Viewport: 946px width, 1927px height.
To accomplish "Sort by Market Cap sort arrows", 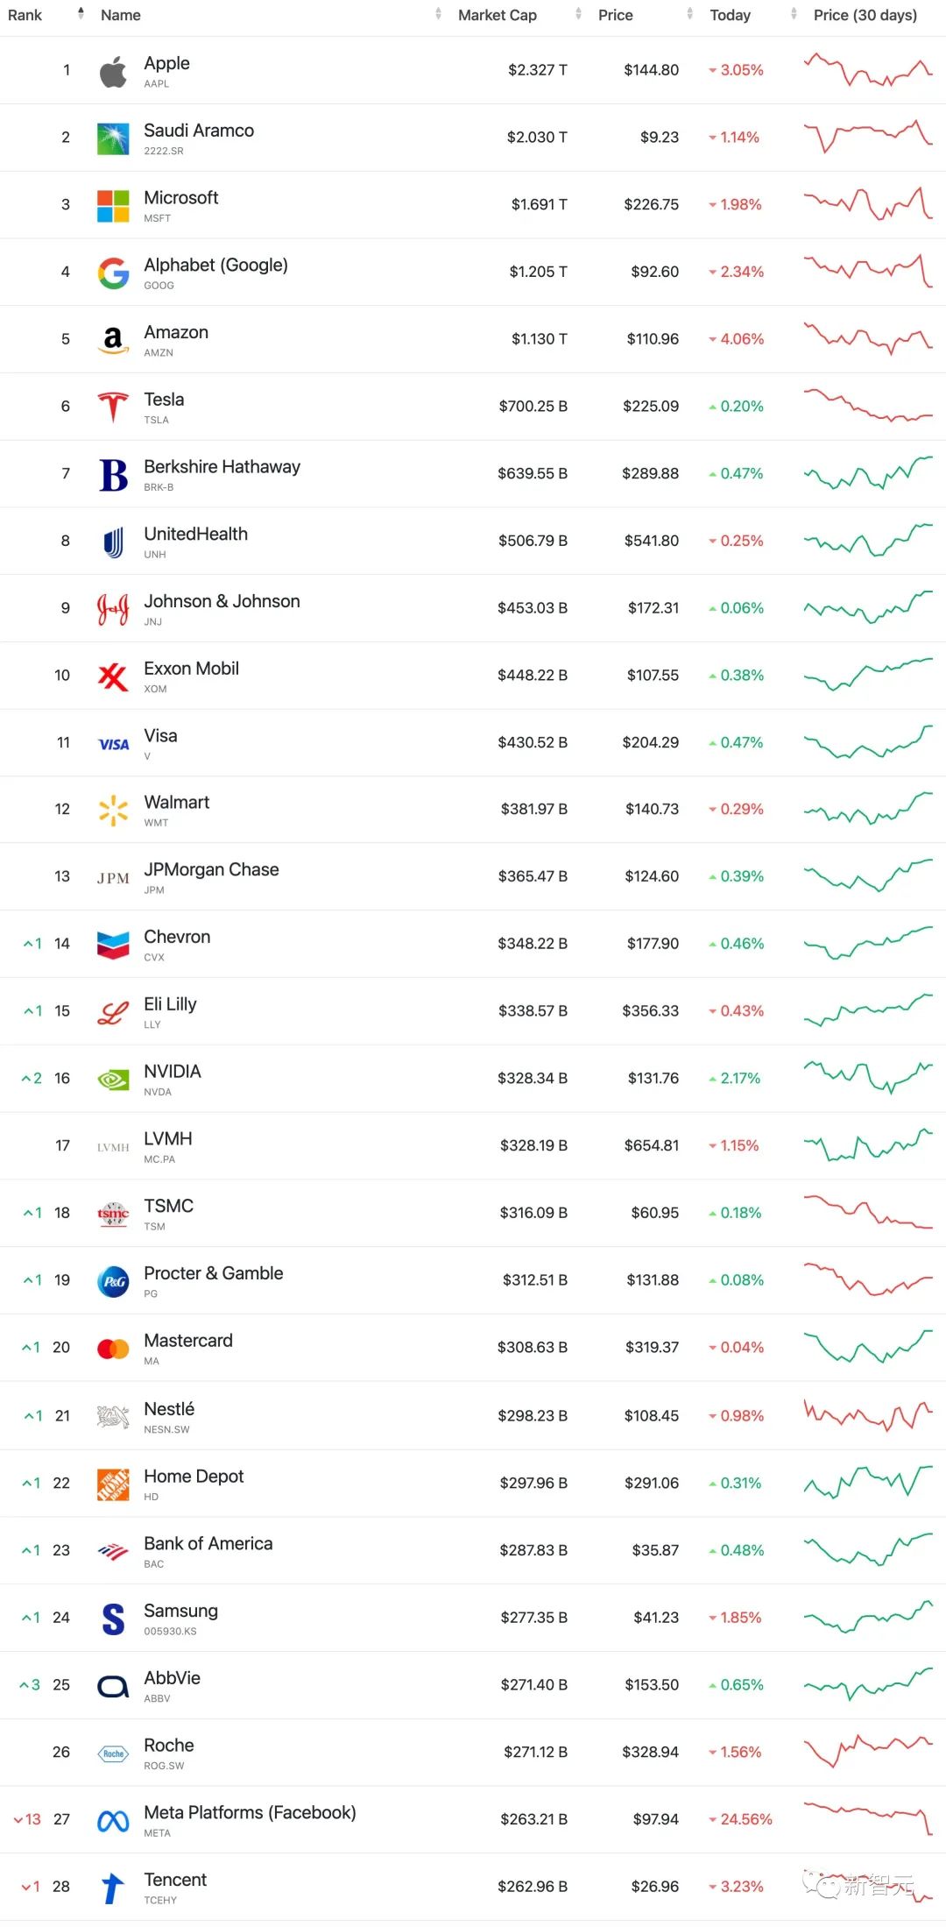I will click(x=578, y=14).
